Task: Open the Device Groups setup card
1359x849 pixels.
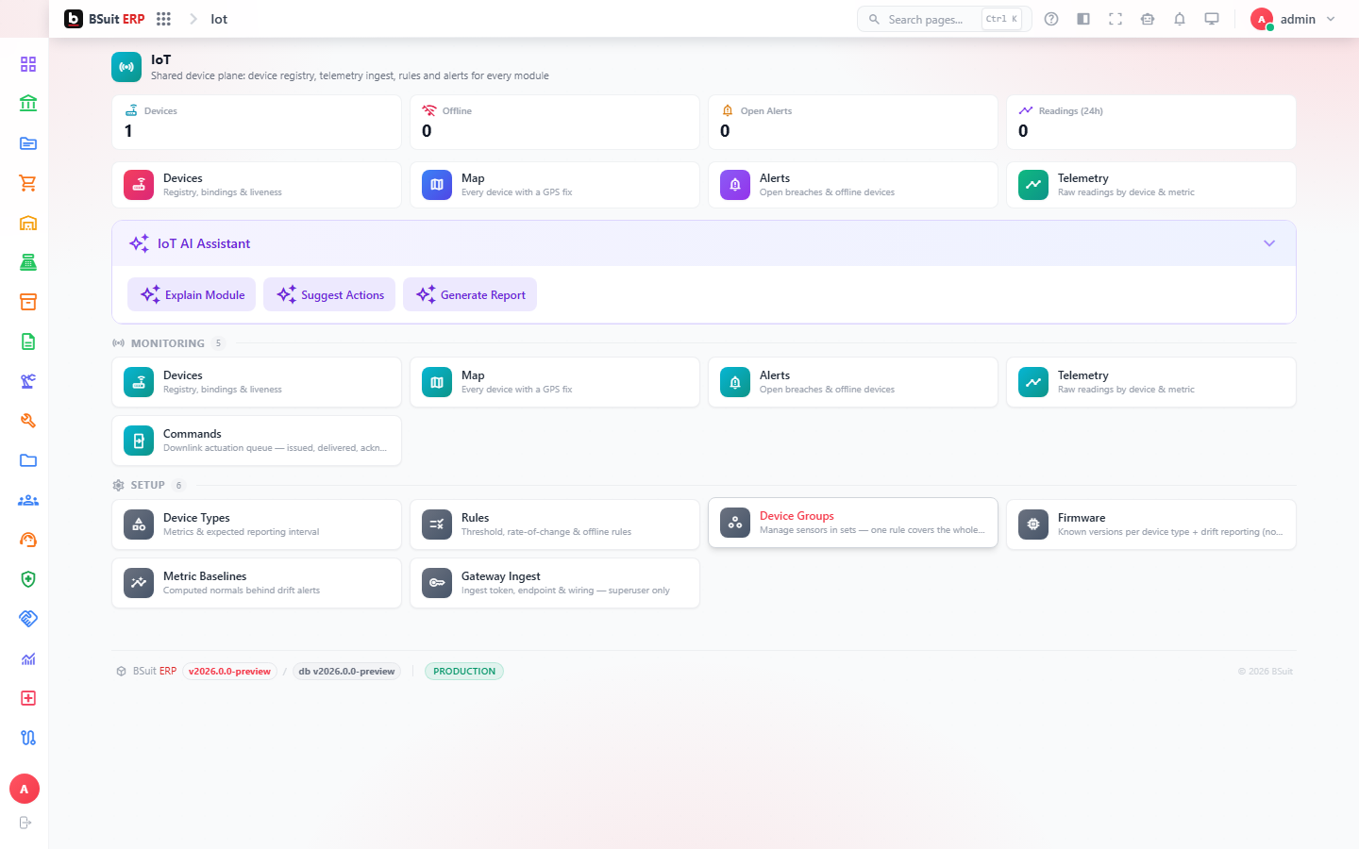Action: tap(853, 523)
